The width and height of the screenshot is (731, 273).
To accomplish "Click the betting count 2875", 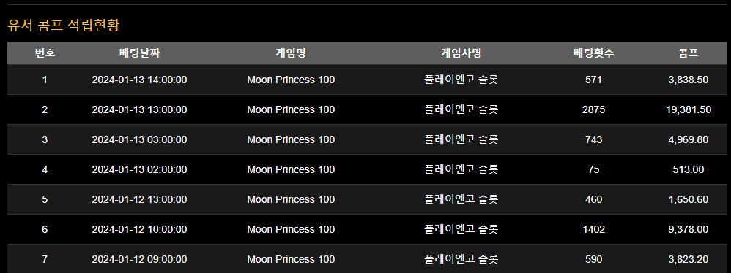I will pos(593,109).
